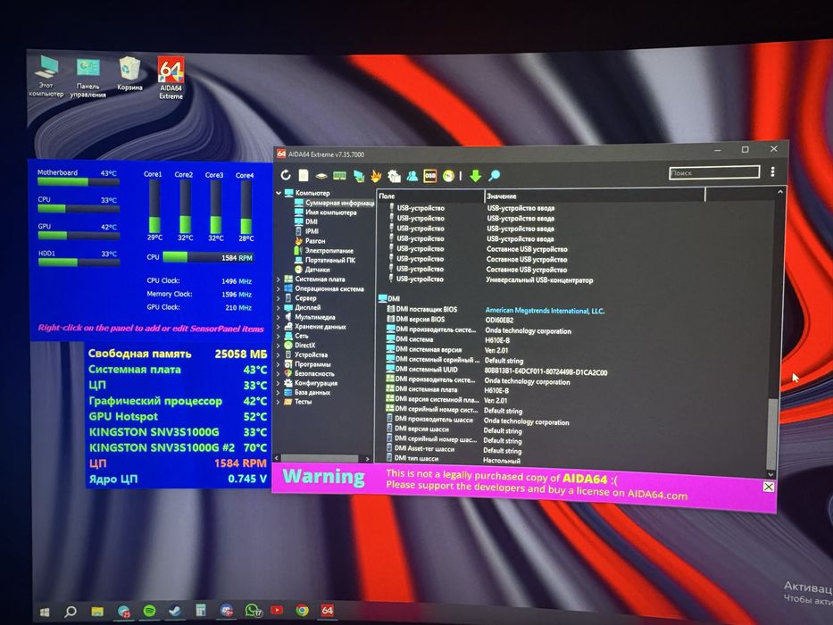Open Steam from the taskbar
833x625 pixels.
(x=175, y=612)
